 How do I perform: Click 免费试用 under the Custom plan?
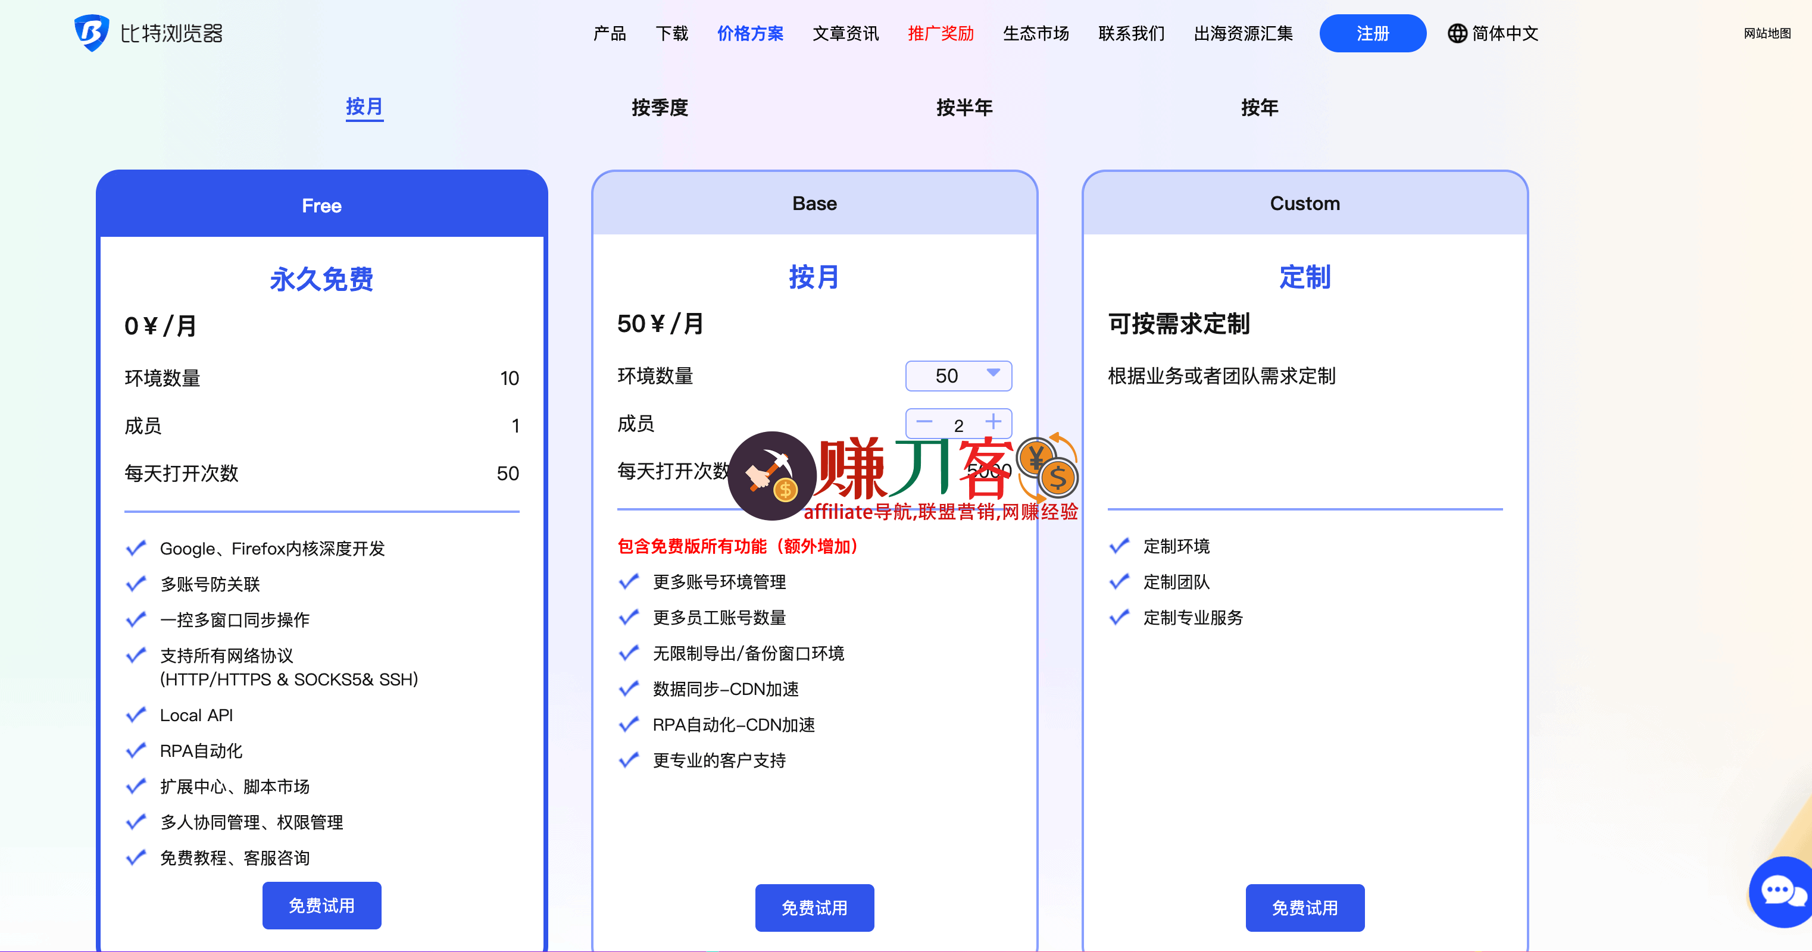point(1304,907)
